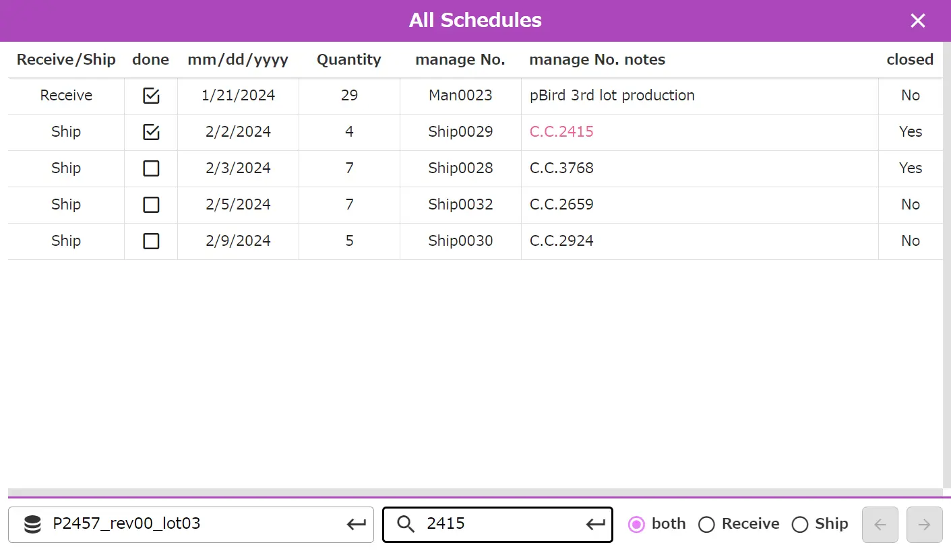Go to previous search result arrow
The height and width of the screenshot is (551, 951).
coord(880,525)
